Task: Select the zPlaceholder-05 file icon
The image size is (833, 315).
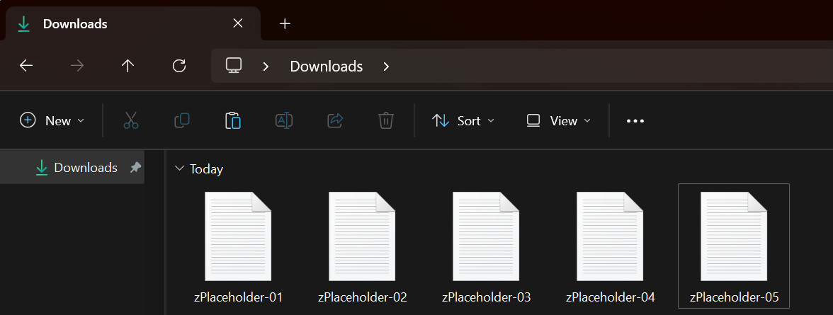Action: [734, 236]
